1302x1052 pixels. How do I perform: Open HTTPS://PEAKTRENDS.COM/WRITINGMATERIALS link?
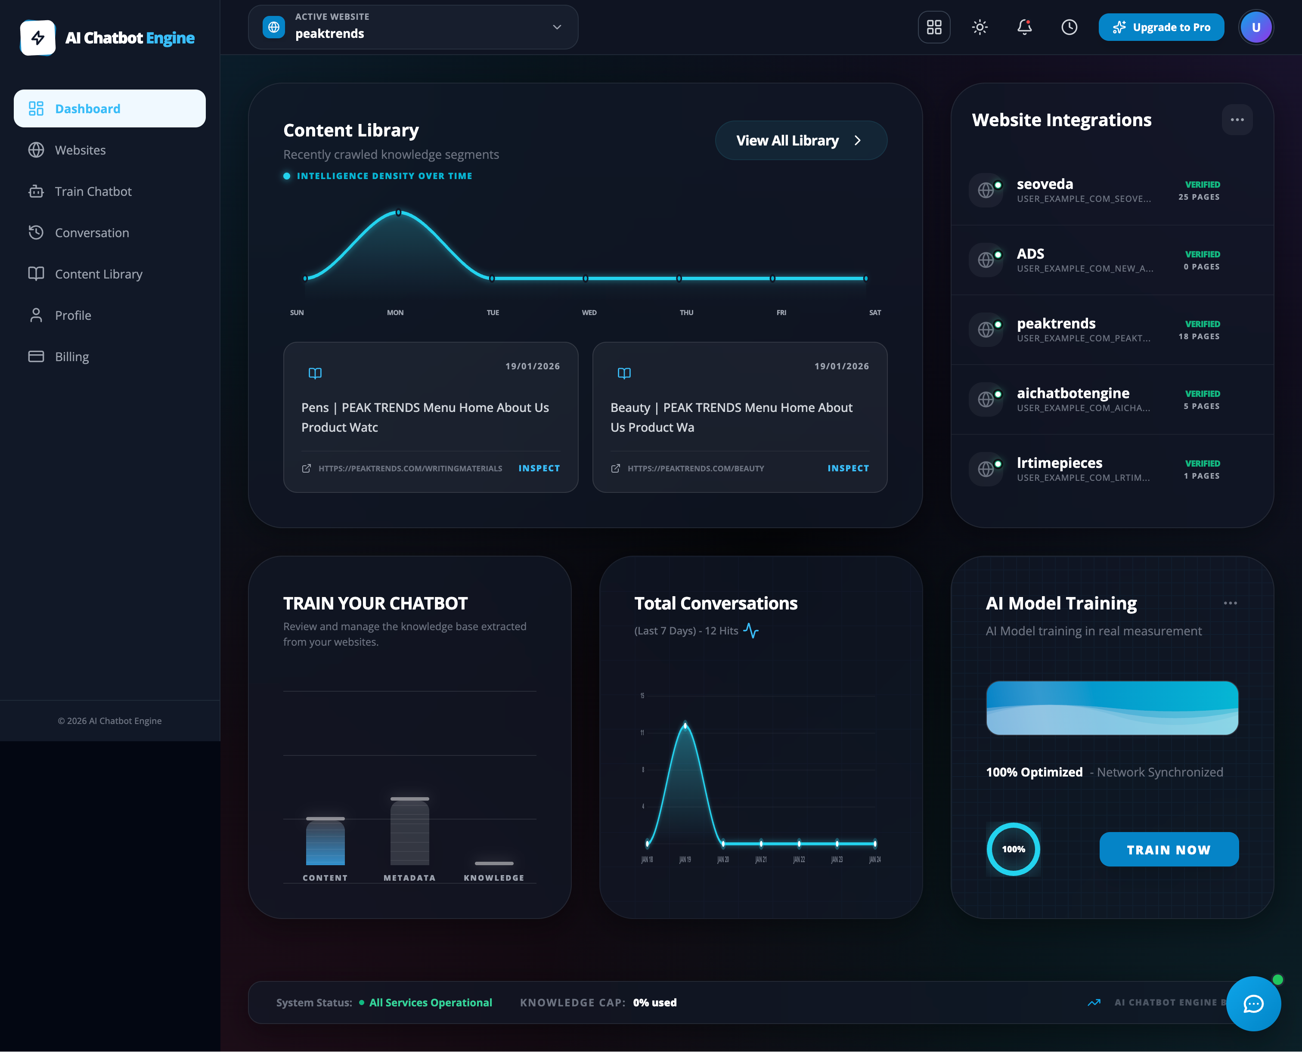coord(410,468)
